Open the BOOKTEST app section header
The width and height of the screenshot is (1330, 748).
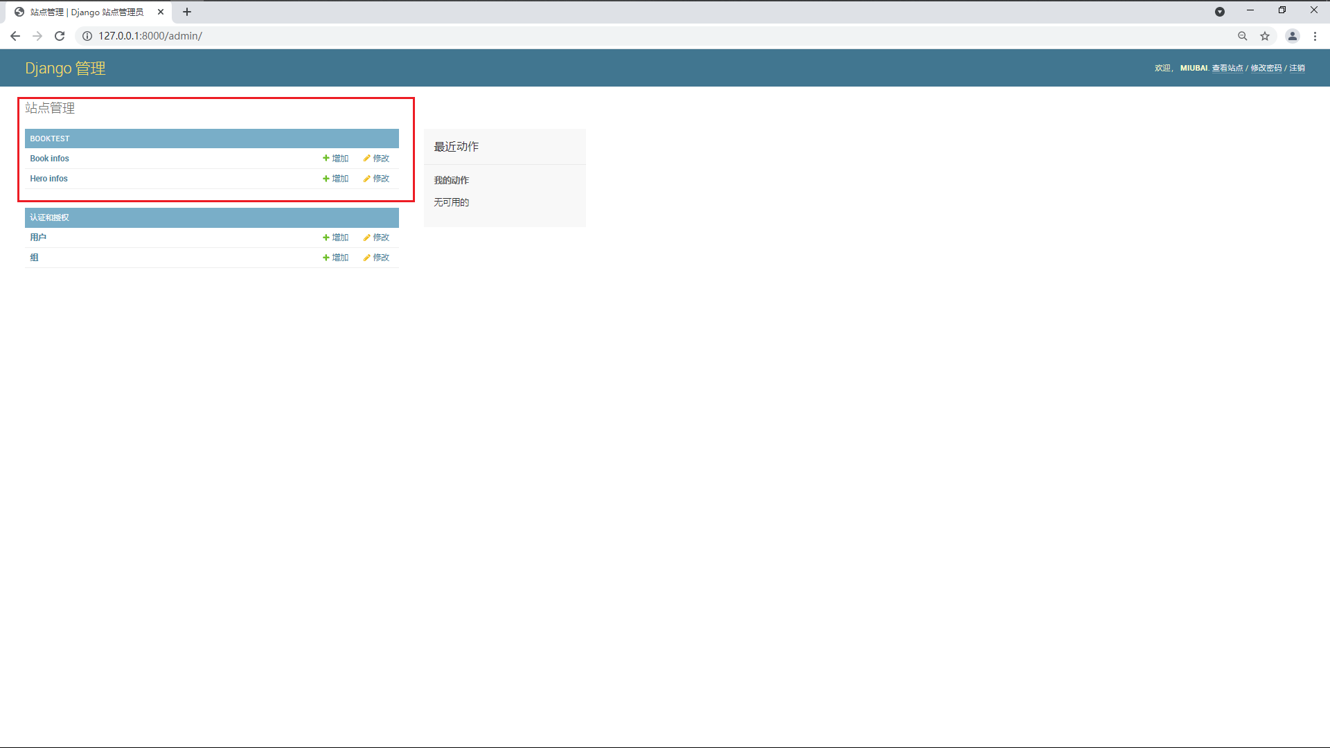tap(50, 139)
